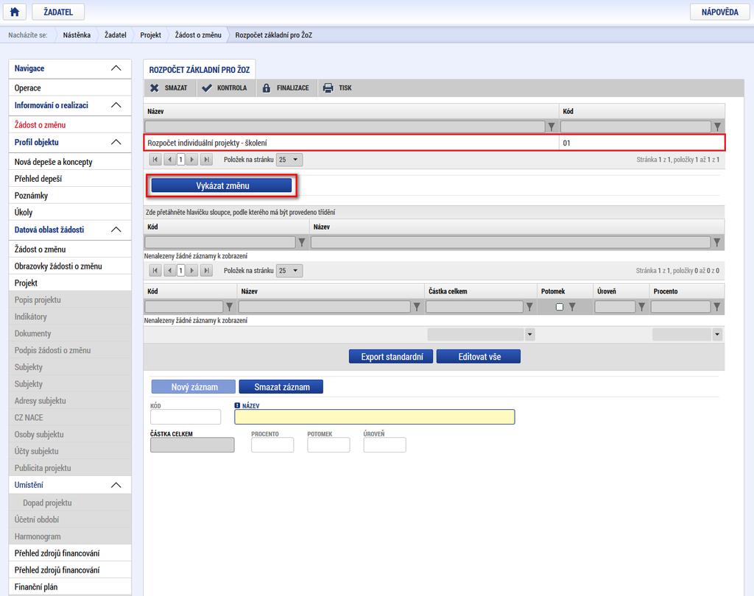Click filter icon for top Název column

(552, 127)
